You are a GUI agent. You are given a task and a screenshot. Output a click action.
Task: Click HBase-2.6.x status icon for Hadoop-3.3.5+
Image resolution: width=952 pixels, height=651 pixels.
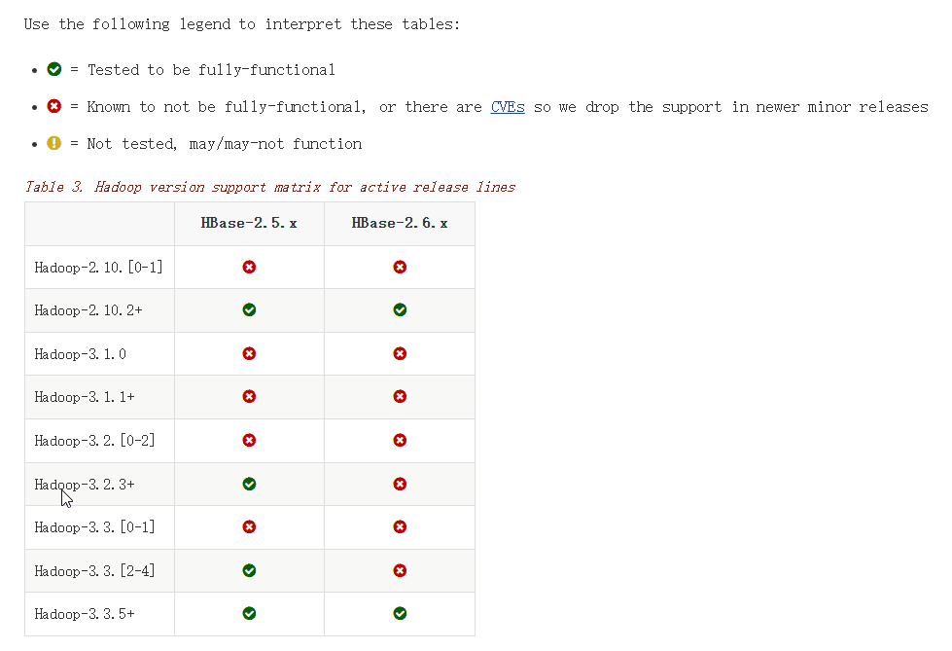tap(400, 613)
